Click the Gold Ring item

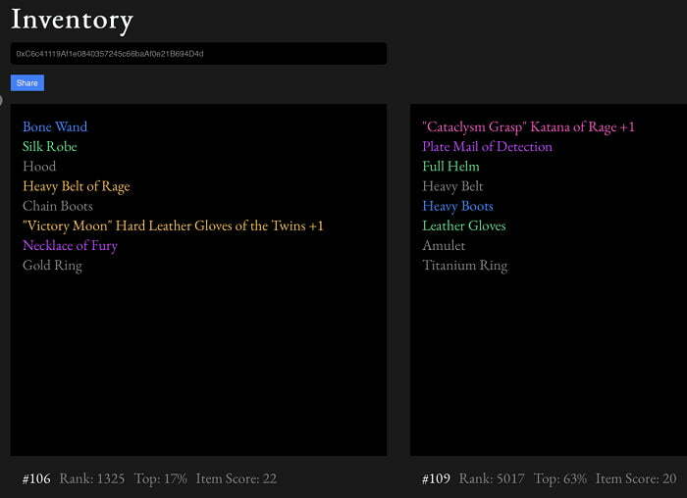52,266
